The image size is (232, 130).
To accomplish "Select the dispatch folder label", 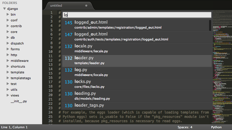I will 17,44.
